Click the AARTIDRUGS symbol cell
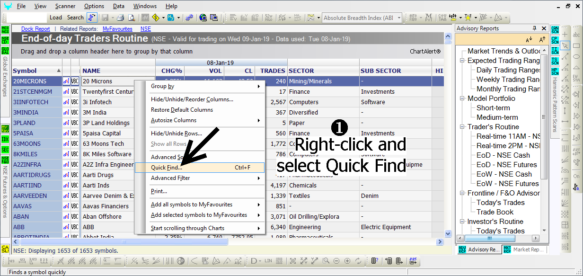This screenshot has height=276, width=583. pos(36,175)
